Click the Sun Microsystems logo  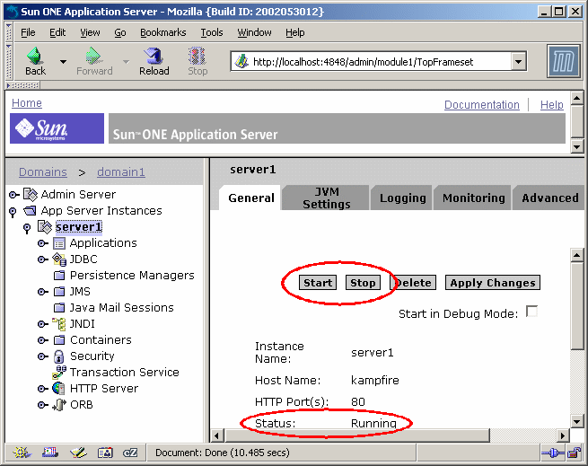pyautogui.click(x=57, y=128)
